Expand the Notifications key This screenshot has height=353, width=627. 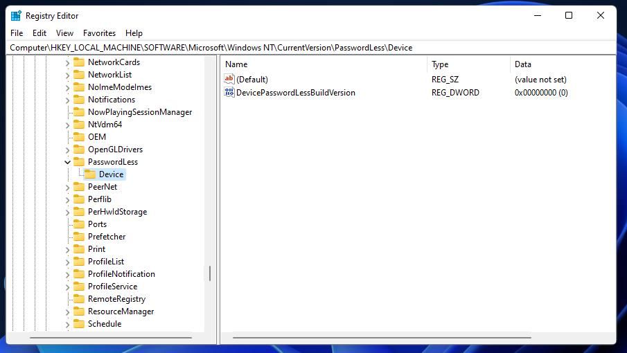[68, 100]
